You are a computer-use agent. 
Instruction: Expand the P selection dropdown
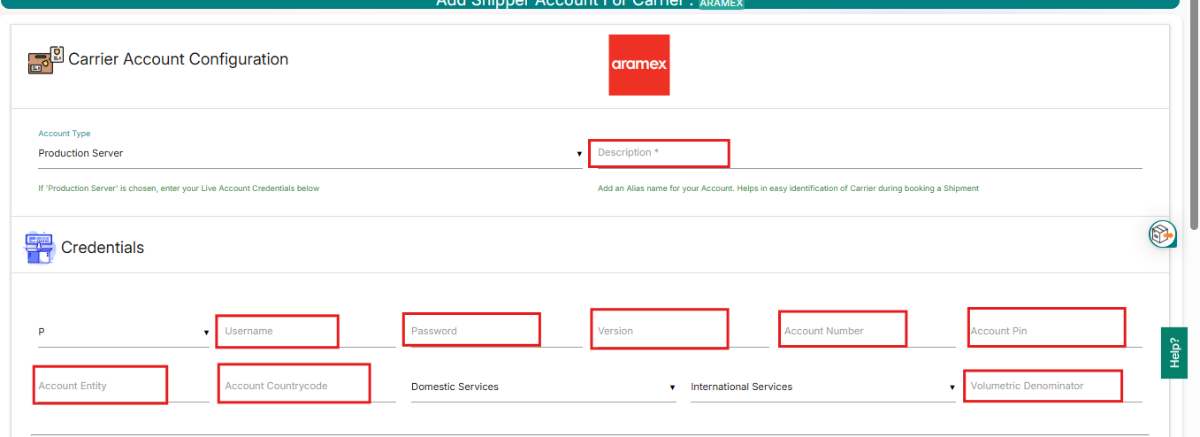(x=124, y=332)
